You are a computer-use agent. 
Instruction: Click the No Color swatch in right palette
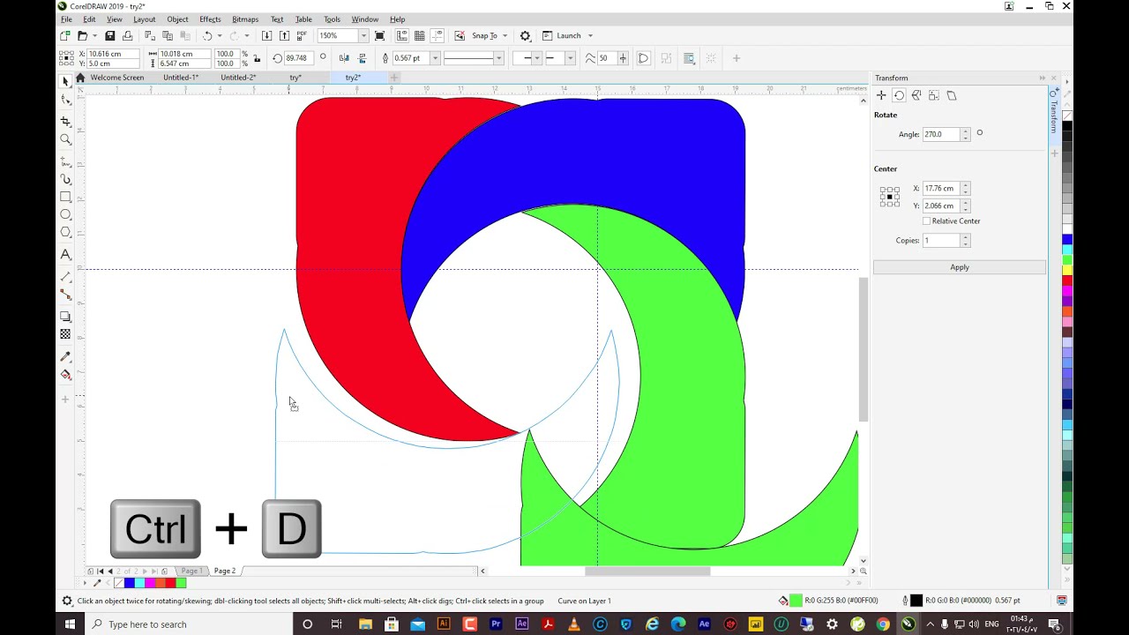click(1067, 116)
